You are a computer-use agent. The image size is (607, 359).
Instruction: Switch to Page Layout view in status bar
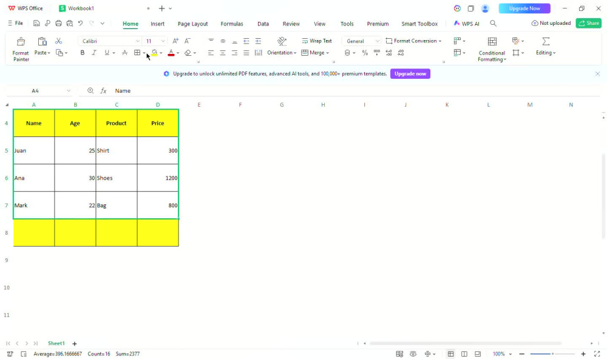[464, 354]
